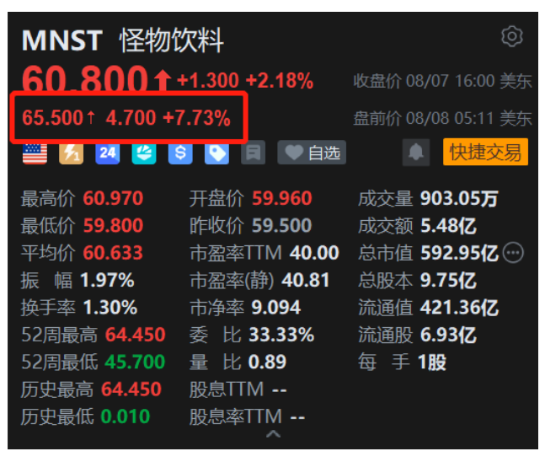
Task: Click the 平均价 value 60.633
Action: tap(113, 253)
